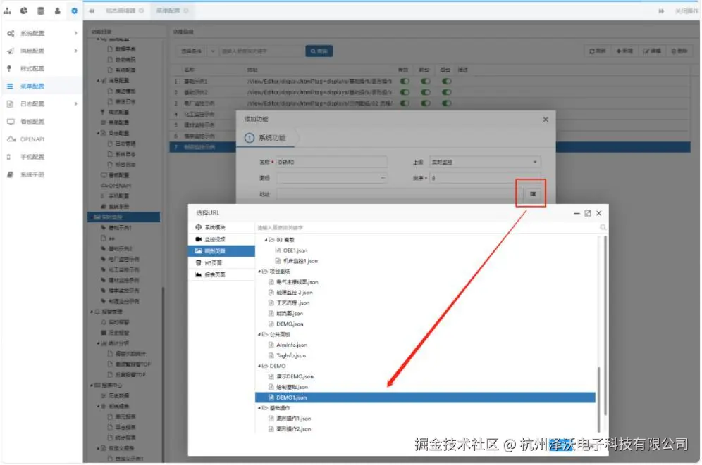Select the blue gear settings icon
702x465 pixels.
[x=74, y=11]
